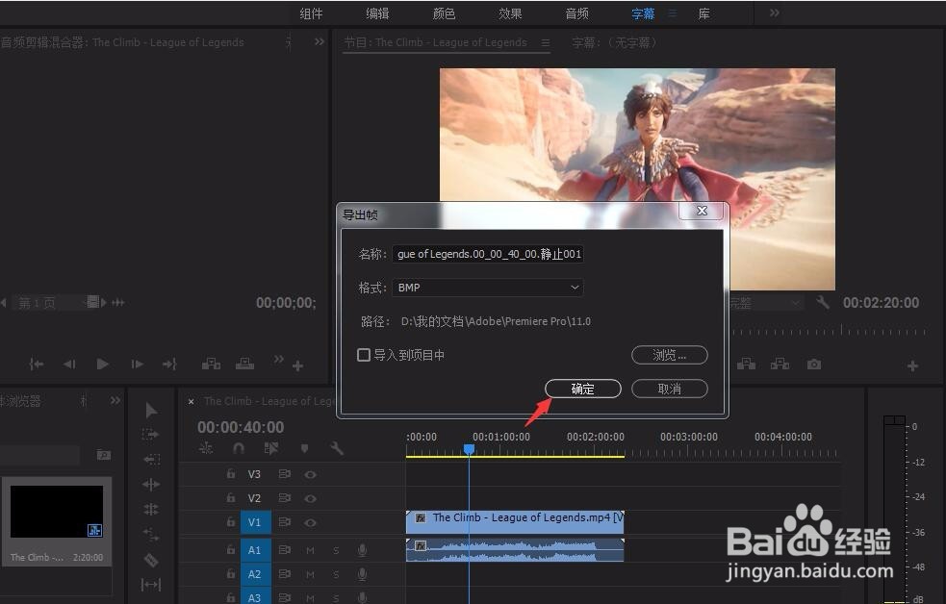Select The Climb thumbnail in media browser
The height and width of the screenshot is (604, 946).
(x=57, y=511)
